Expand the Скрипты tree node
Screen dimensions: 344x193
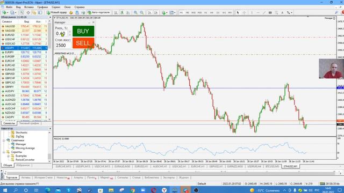pyautogui.click(x=4, y=152)
